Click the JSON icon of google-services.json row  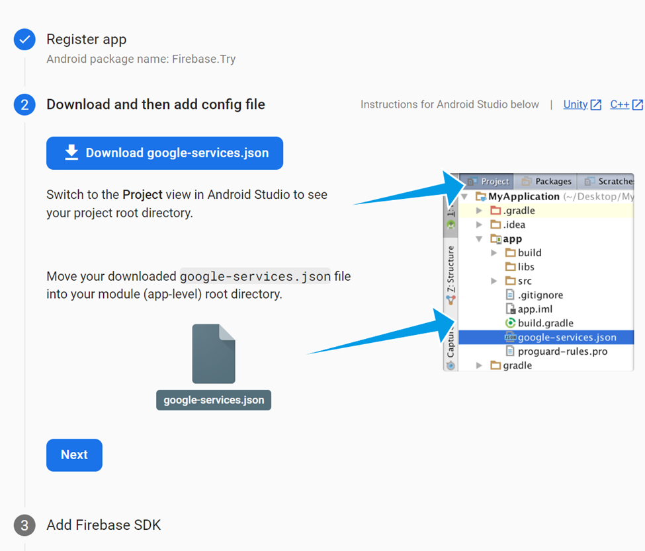coord(511,337)
